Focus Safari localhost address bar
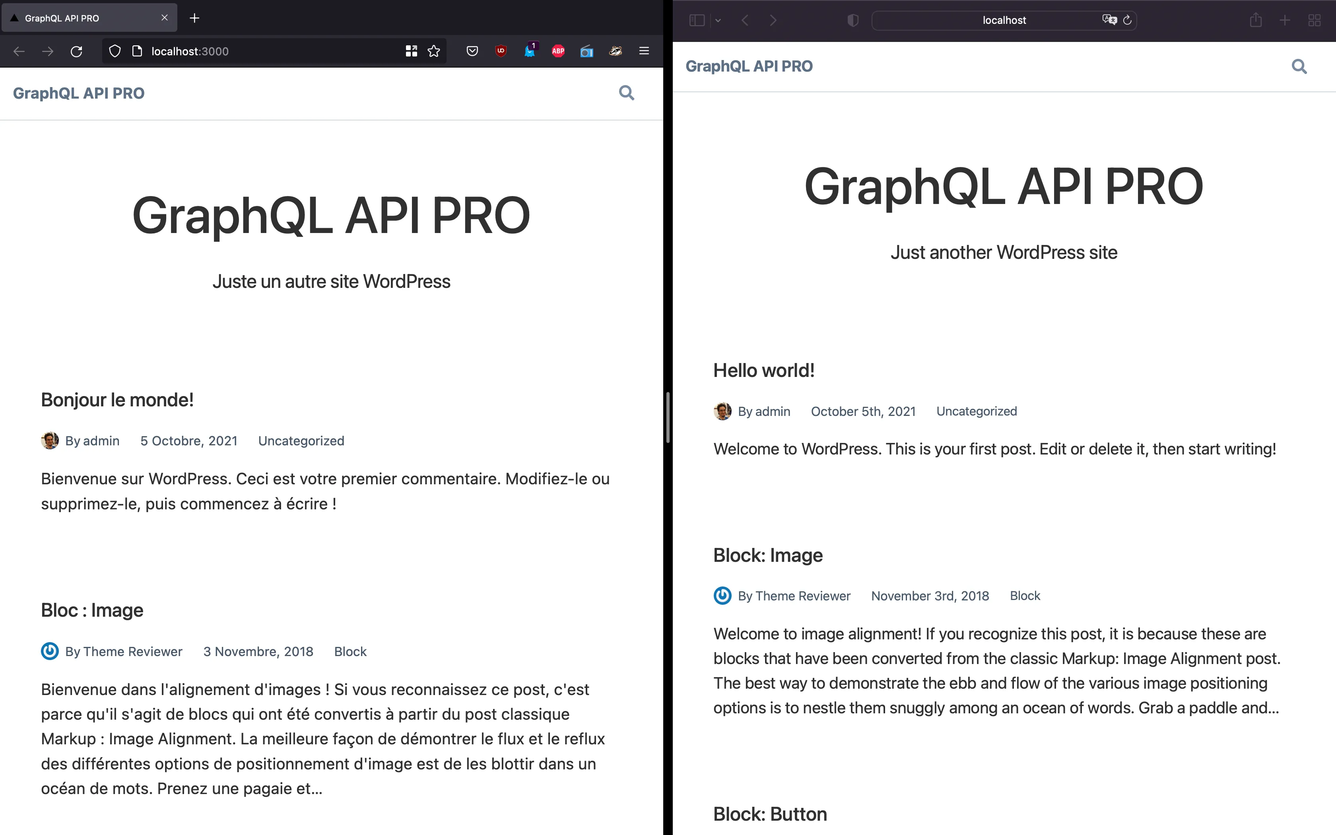Viewport: 1336px width, 835px height. (x=1004, y=20)
